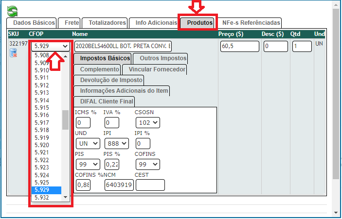The width and height of the screenshot is (342, 219).
Task: Switch to Dados Básicos tab
Action: click(31, 23)
